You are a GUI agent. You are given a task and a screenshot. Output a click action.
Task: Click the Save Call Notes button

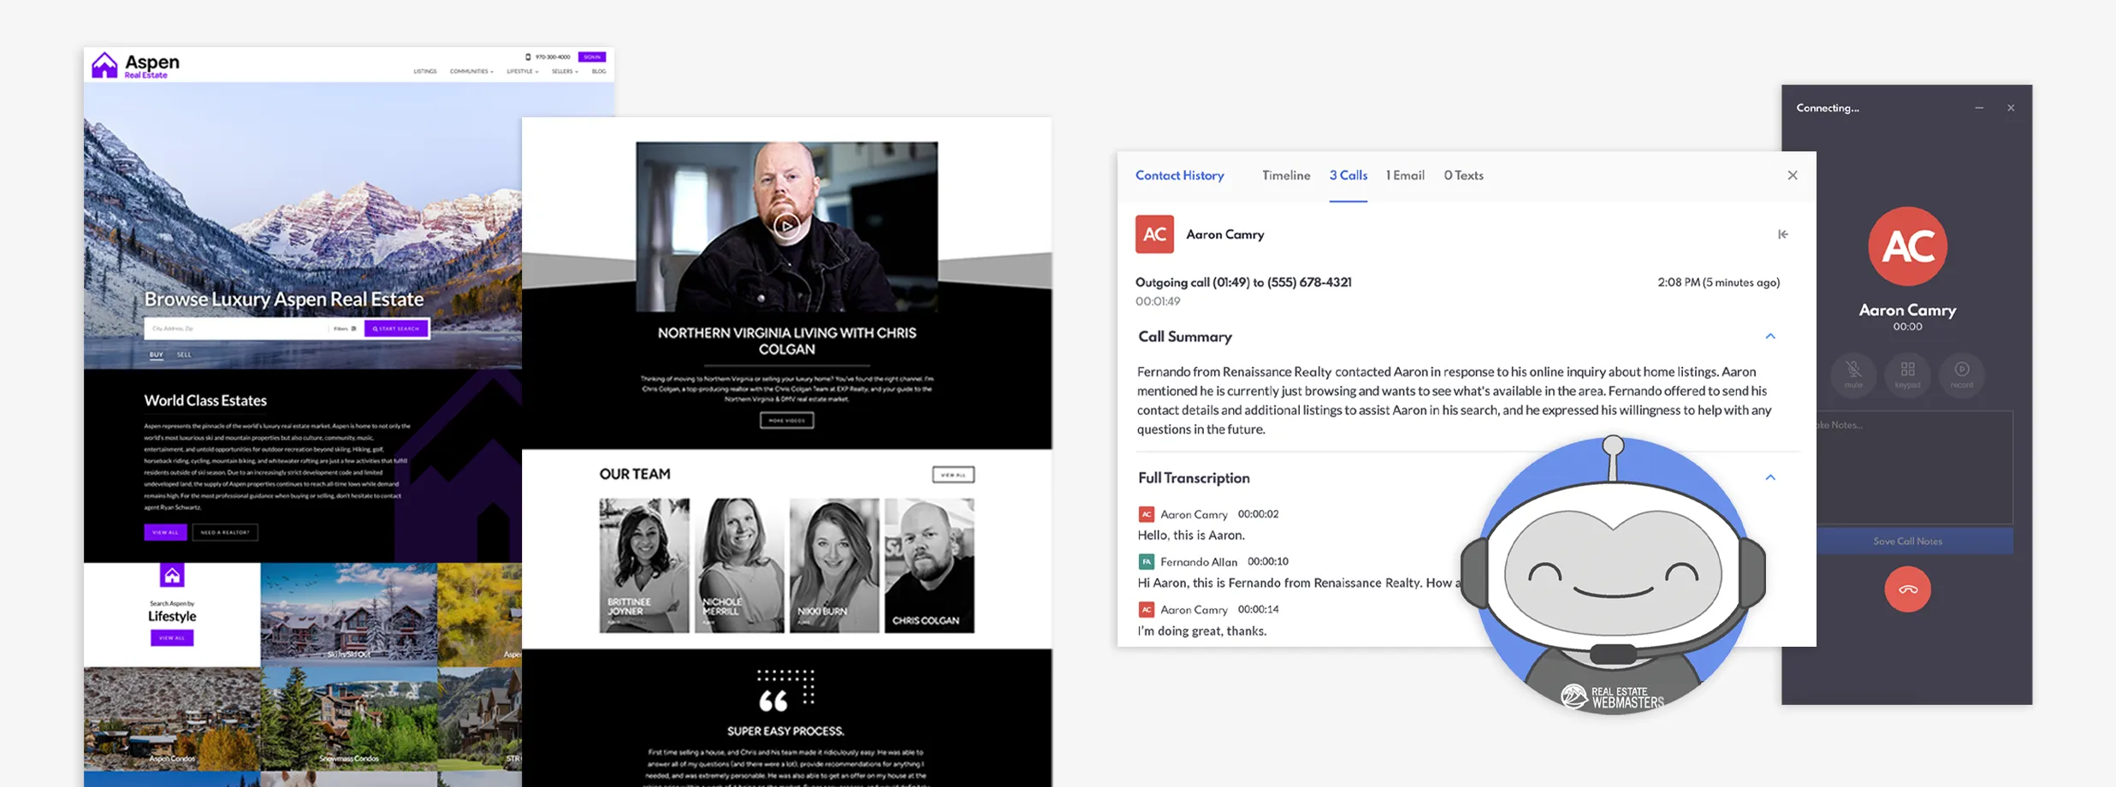1907,541
